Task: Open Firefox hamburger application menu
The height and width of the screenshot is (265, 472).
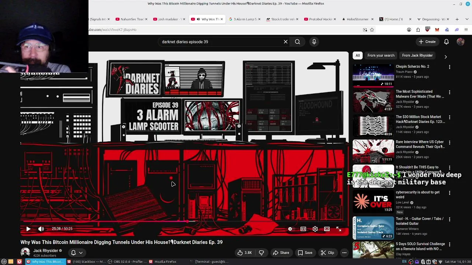Action: pos(466,30)
